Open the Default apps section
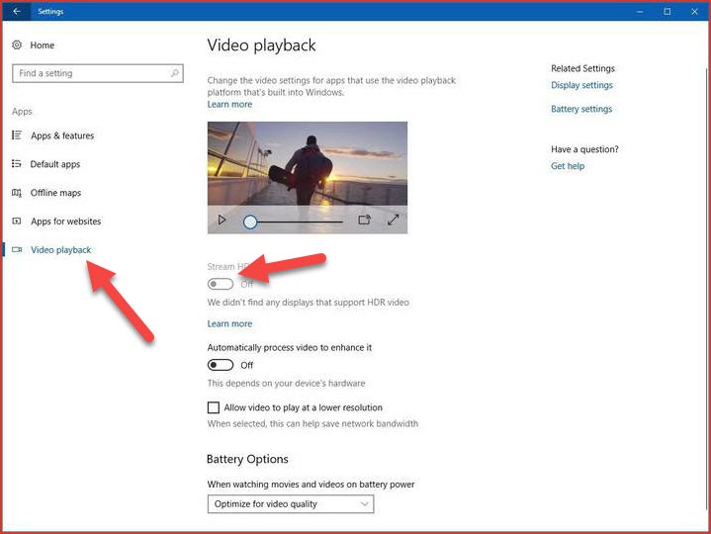 tap(54, 164)
